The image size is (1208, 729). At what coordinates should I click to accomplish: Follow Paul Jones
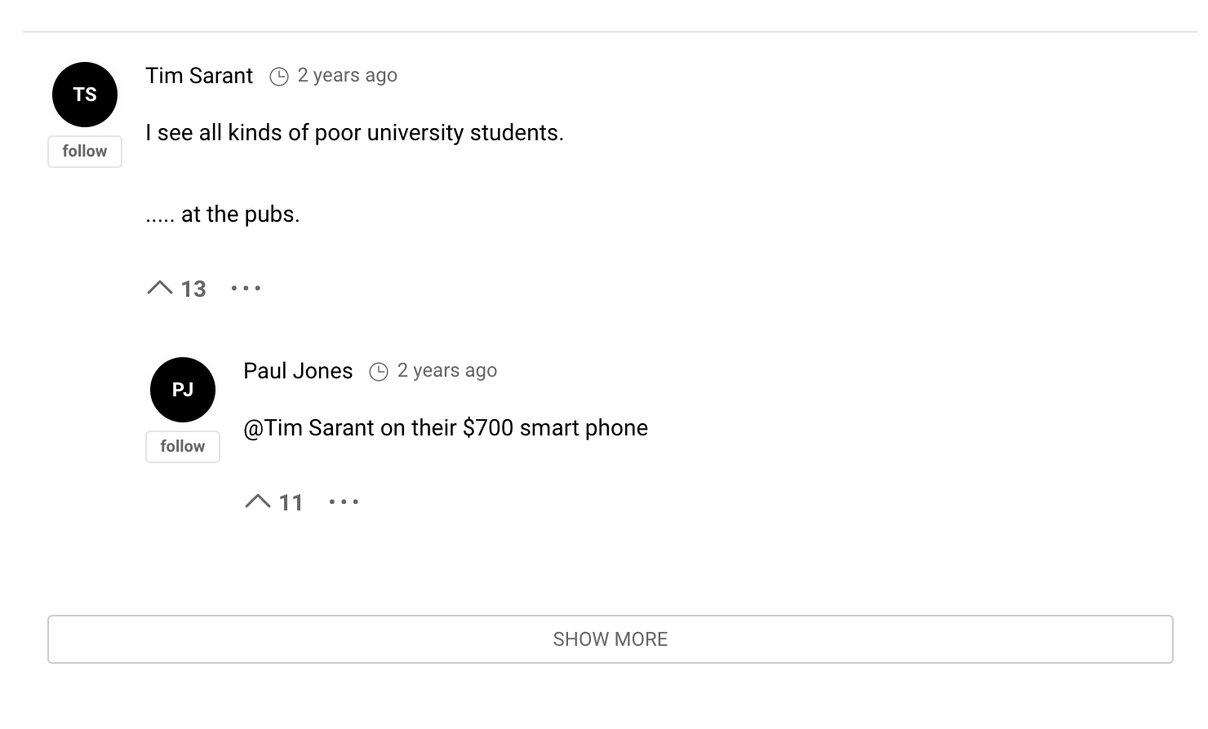click(183, 447)
